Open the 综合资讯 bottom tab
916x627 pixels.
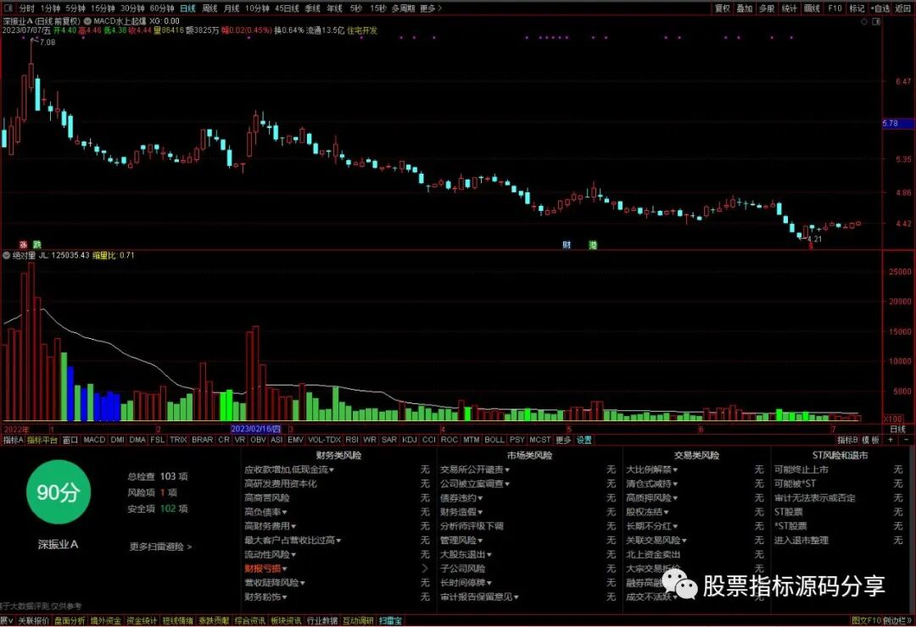point(250,620)
